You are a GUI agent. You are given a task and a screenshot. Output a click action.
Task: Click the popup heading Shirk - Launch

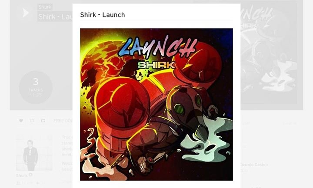[103, 15]
